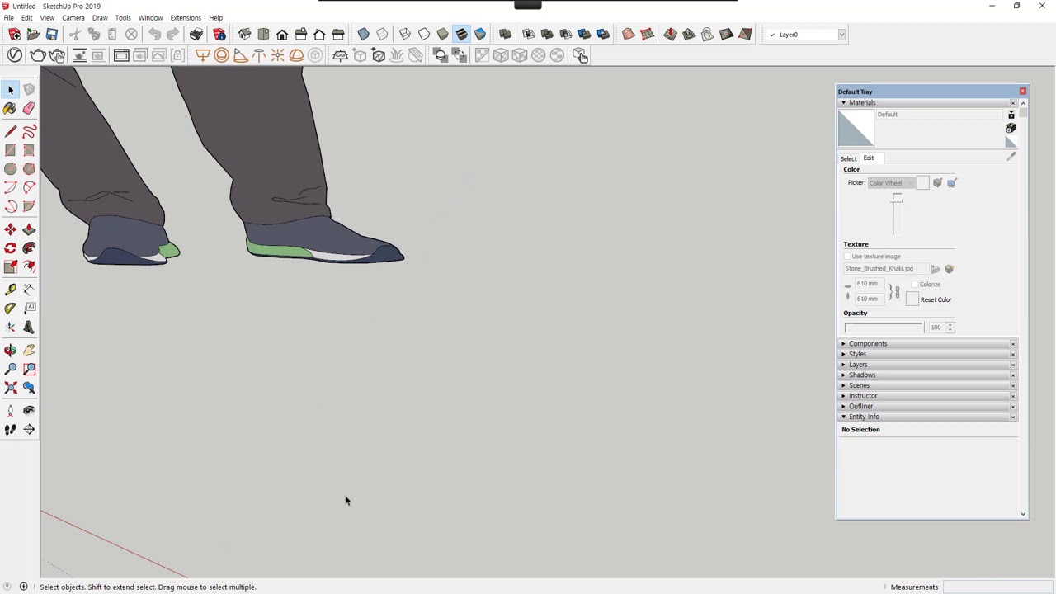
Task: Activate the Push/Pull tool
Action: tap(29, 229)
